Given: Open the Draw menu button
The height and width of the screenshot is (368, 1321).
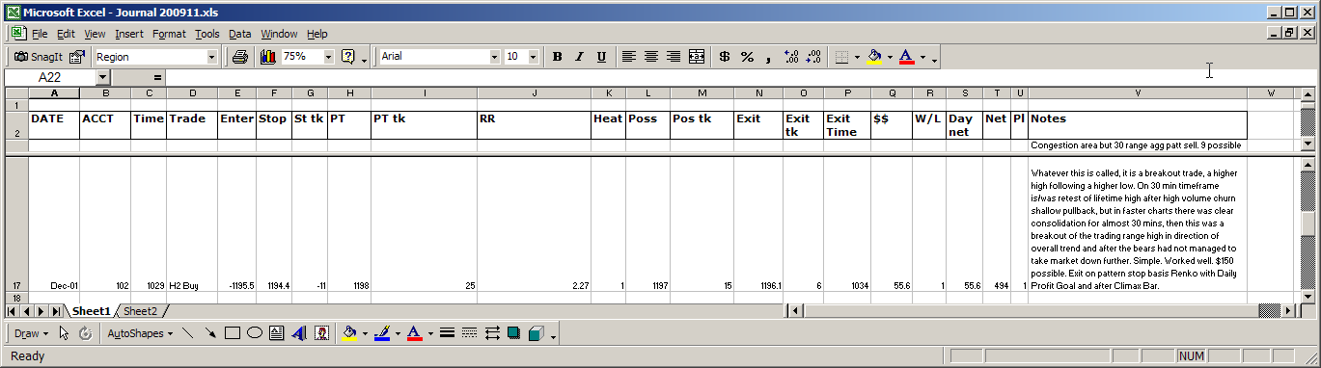Looking at the screenshot, I should point(32,333).
